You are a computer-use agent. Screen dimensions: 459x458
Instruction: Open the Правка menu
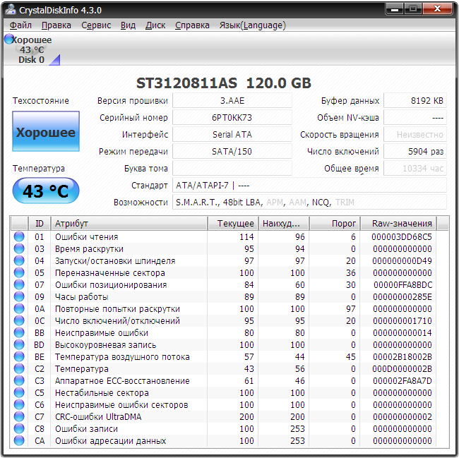56,25
